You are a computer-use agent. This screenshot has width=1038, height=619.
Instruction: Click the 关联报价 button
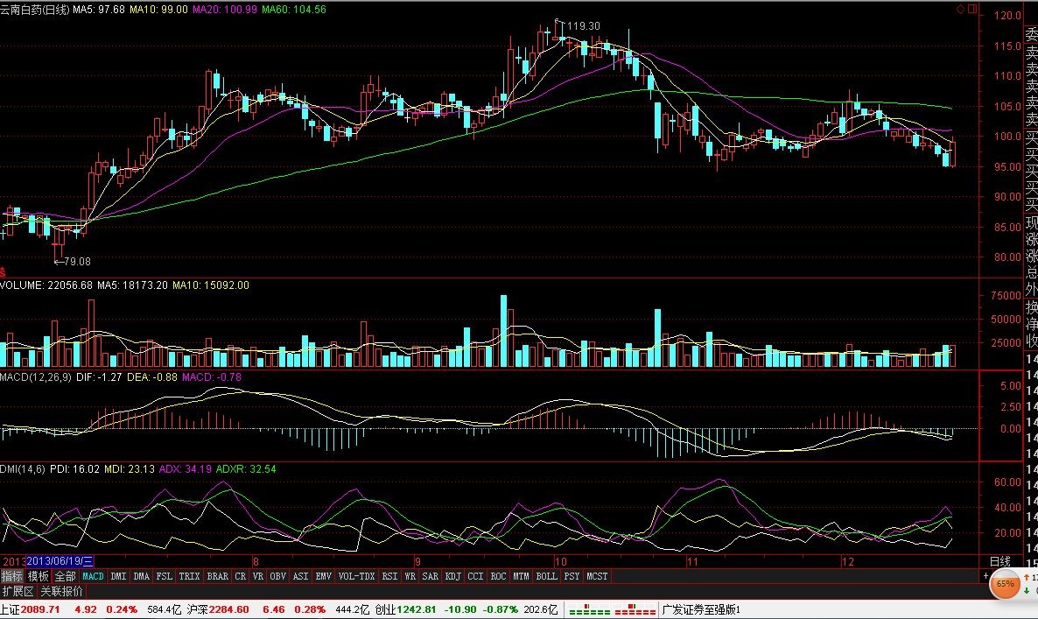click(x=62, y=591)
